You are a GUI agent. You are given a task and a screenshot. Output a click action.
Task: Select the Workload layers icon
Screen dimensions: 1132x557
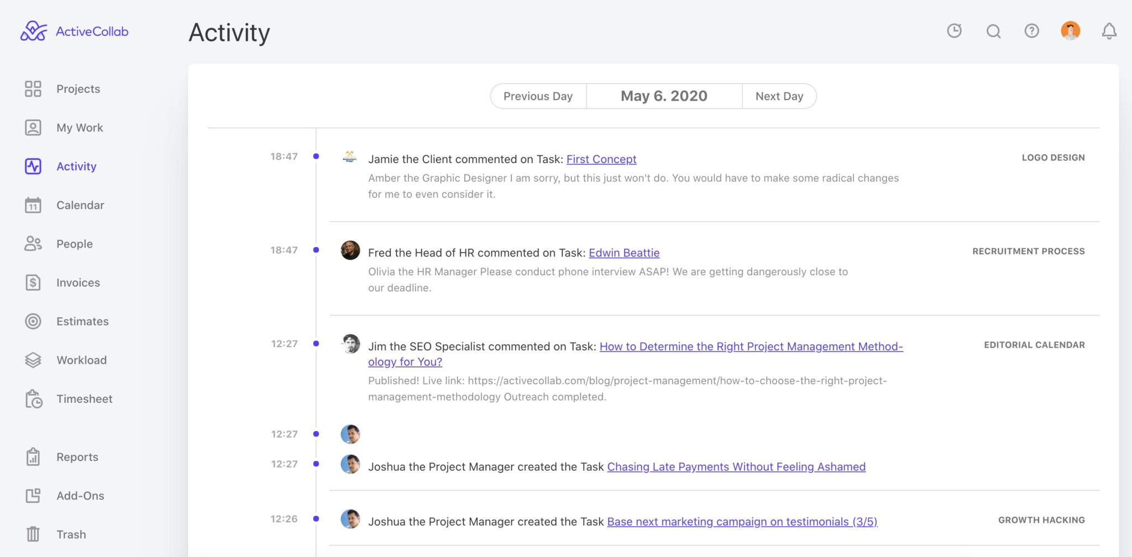(x=34, y=360)
